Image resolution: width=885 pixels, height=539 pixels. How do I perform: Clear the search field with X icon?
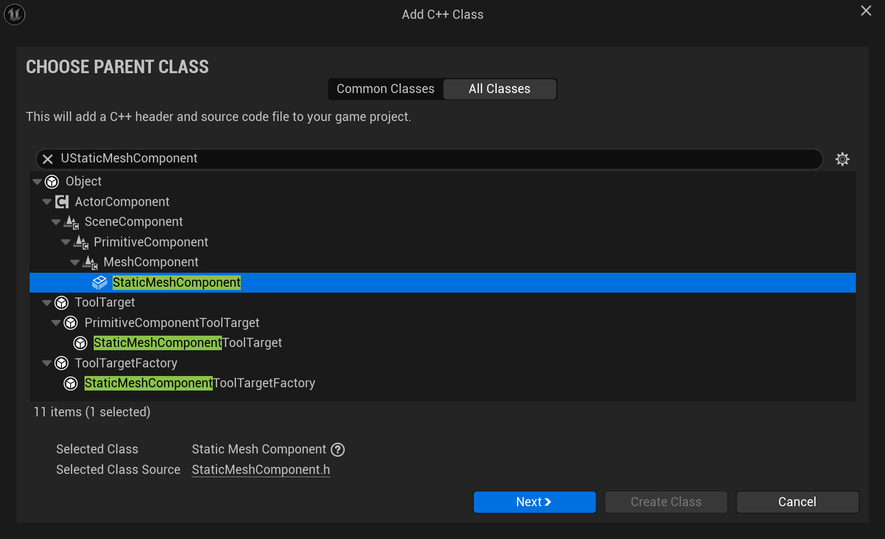[48, 159]
